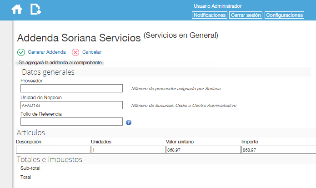Click the new document icon

click(x=35, y=9)
